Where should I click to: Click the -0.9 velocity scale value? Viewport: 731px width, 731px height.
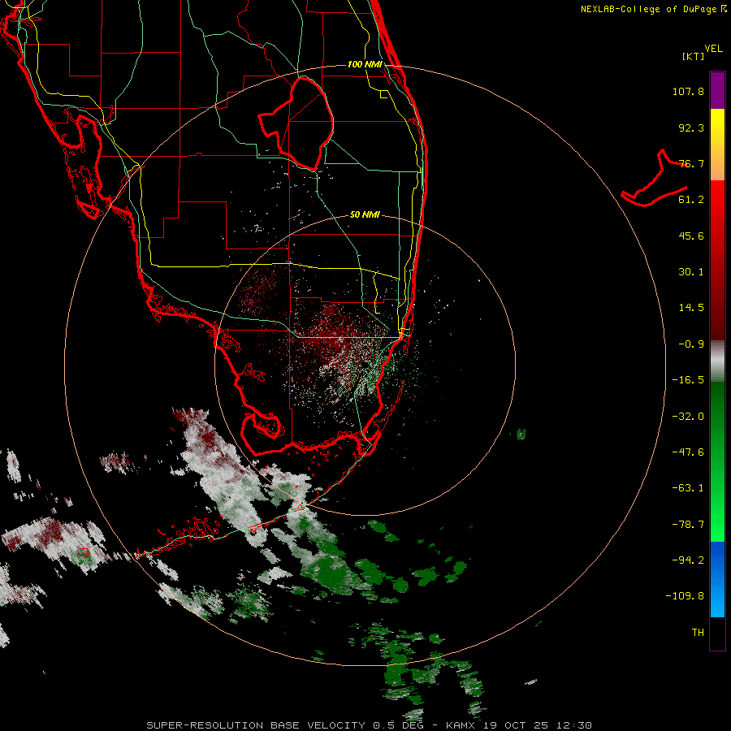coord(691,344)
